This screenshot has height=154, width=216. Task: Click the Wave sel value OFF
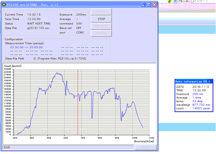[79, 28]
